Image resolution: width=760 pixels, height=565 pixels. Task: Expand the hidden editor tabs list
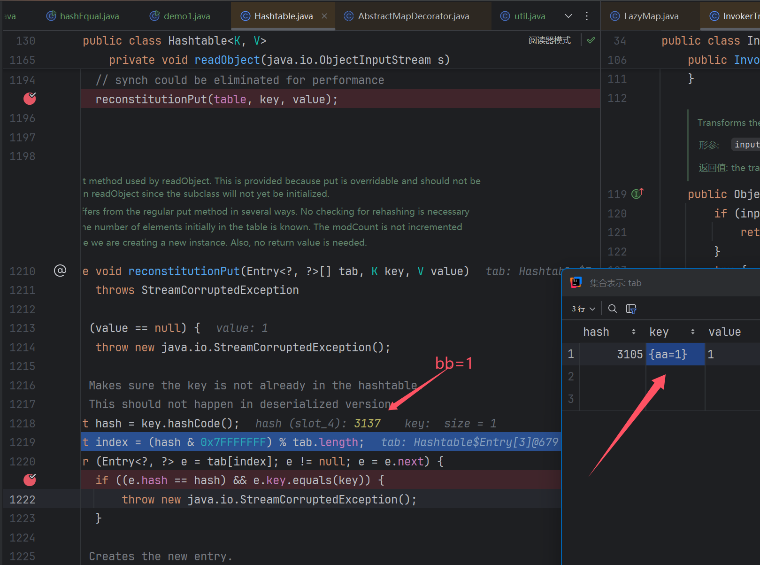click(x=568, y=16)
